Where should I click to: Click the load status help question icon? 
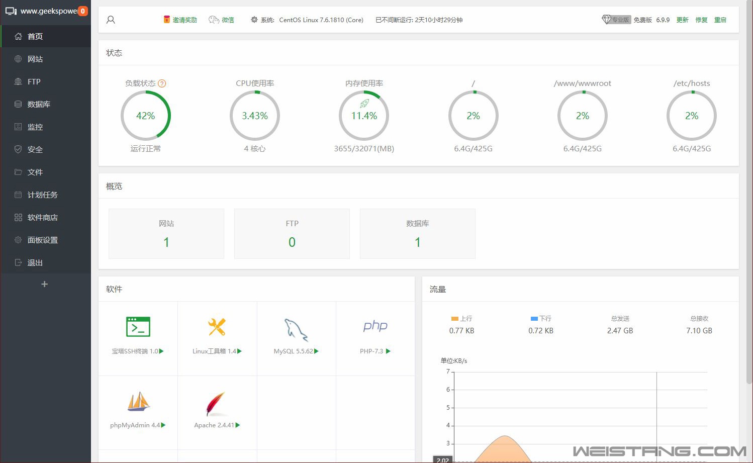(162, 83)
